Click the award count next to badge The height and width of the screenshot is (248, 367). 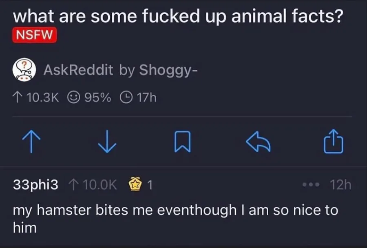(x=150, y=185)
